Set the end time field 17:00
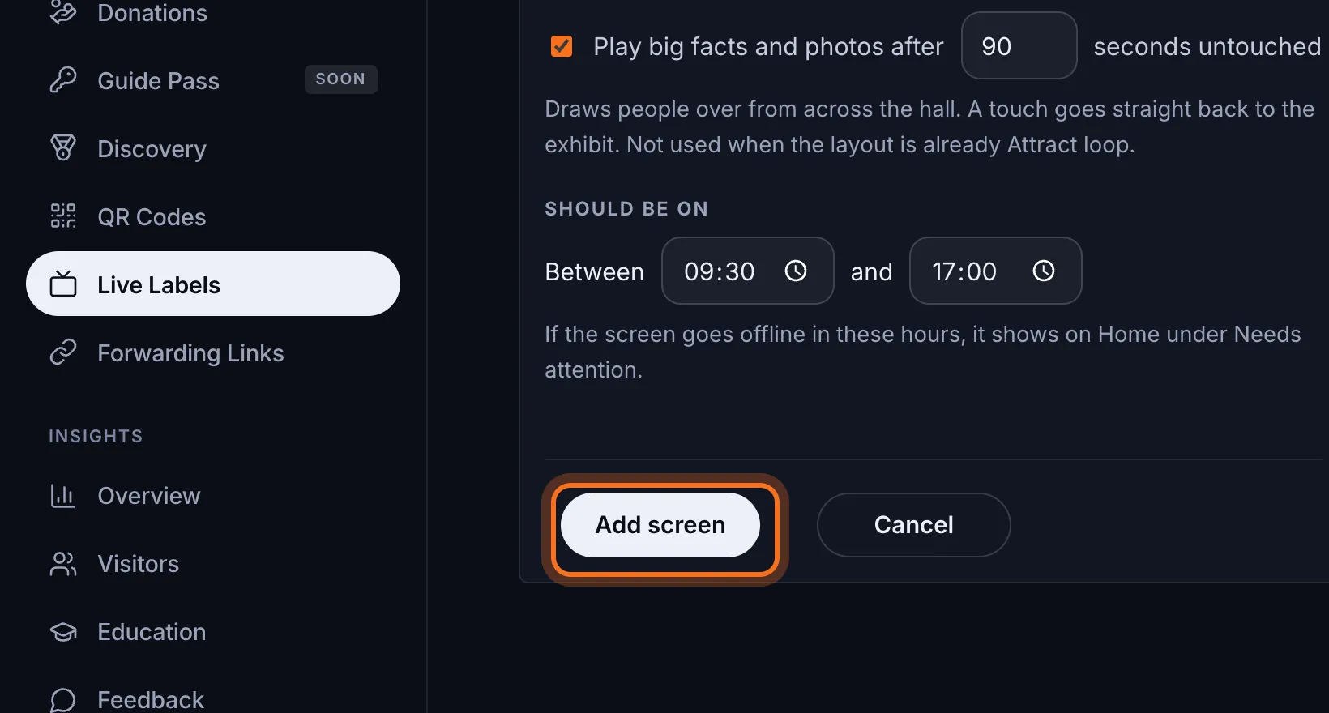 995,271
